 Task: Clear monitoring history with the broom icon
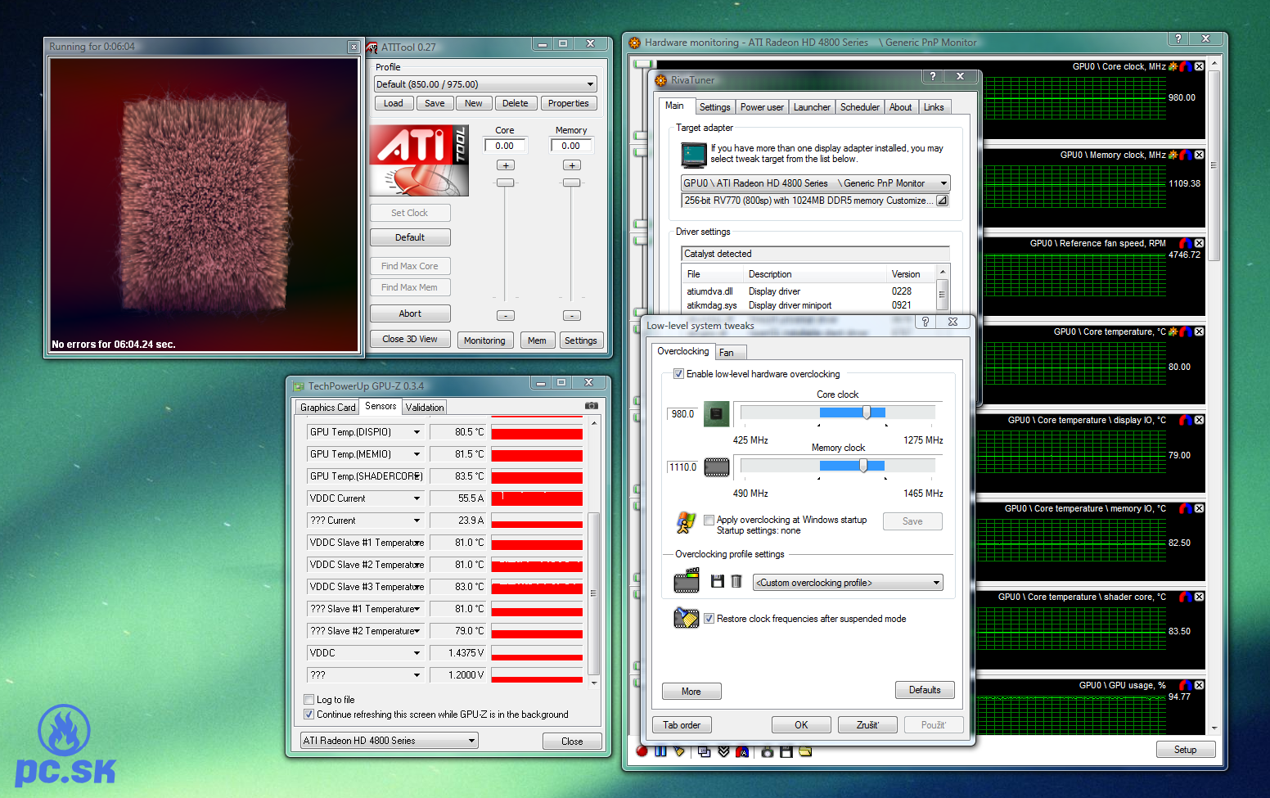tap(678, 751)
